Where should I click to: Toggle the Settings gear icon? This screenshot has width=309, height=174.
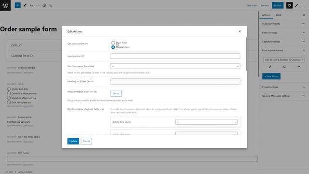[289, 5]
